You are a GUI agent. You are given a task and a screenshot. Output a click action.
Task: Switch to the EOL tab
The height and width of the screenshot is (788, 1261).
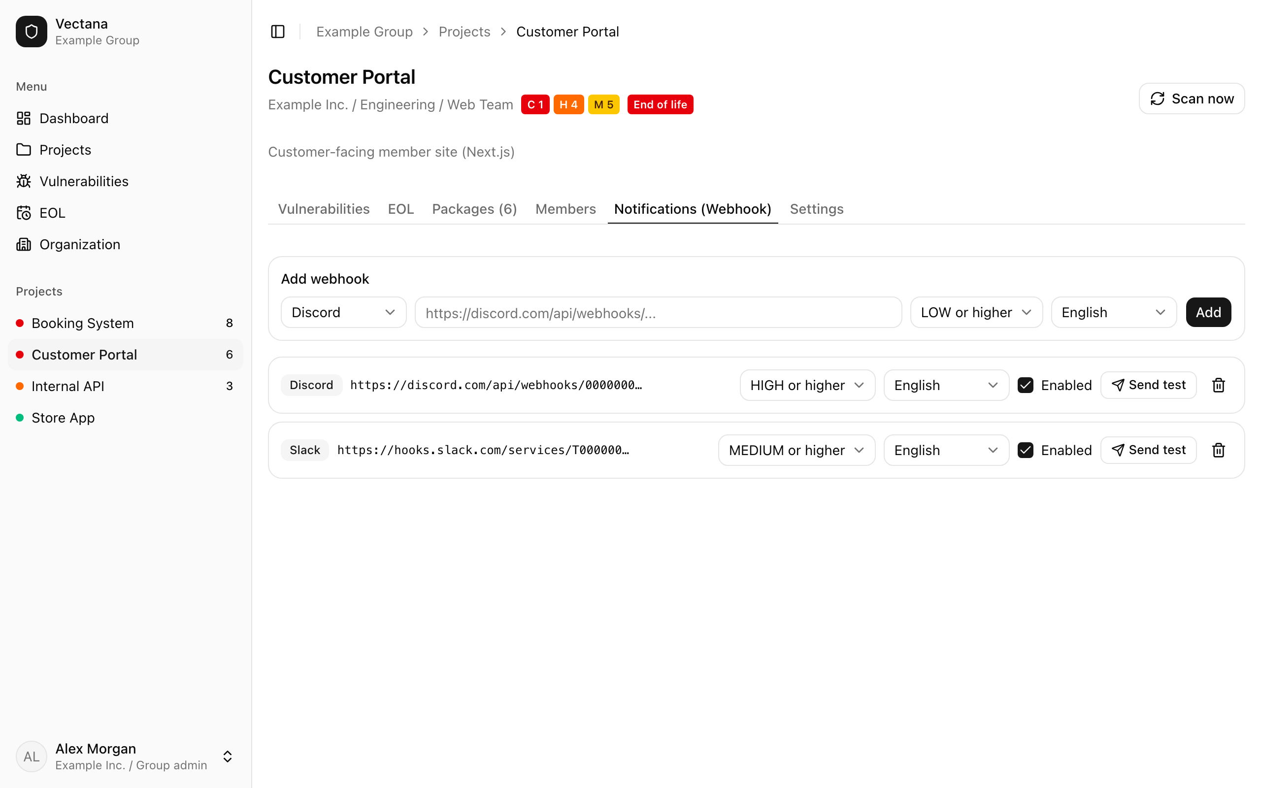pyautogui.click(x=400, y=209)
